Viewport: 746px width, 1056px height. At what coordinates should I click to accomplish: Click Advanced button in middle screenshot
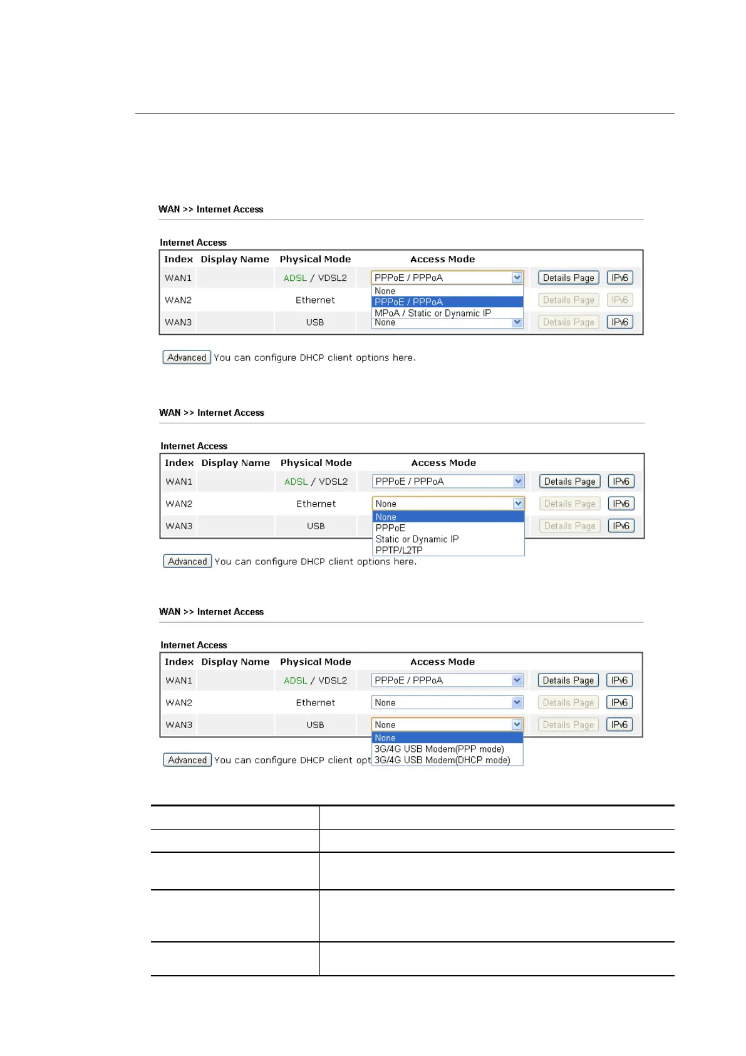(187, 561)
